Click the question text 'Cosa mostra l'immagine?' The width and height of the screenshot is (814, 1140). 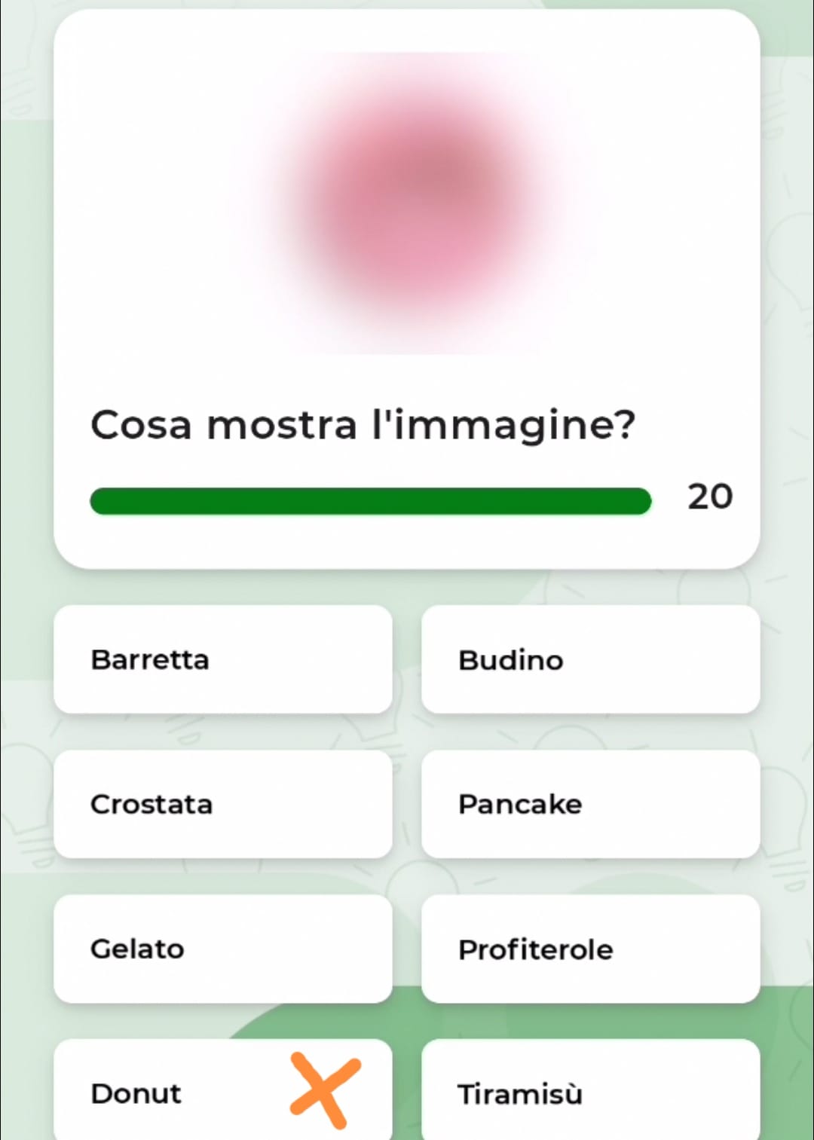[363, 425]
